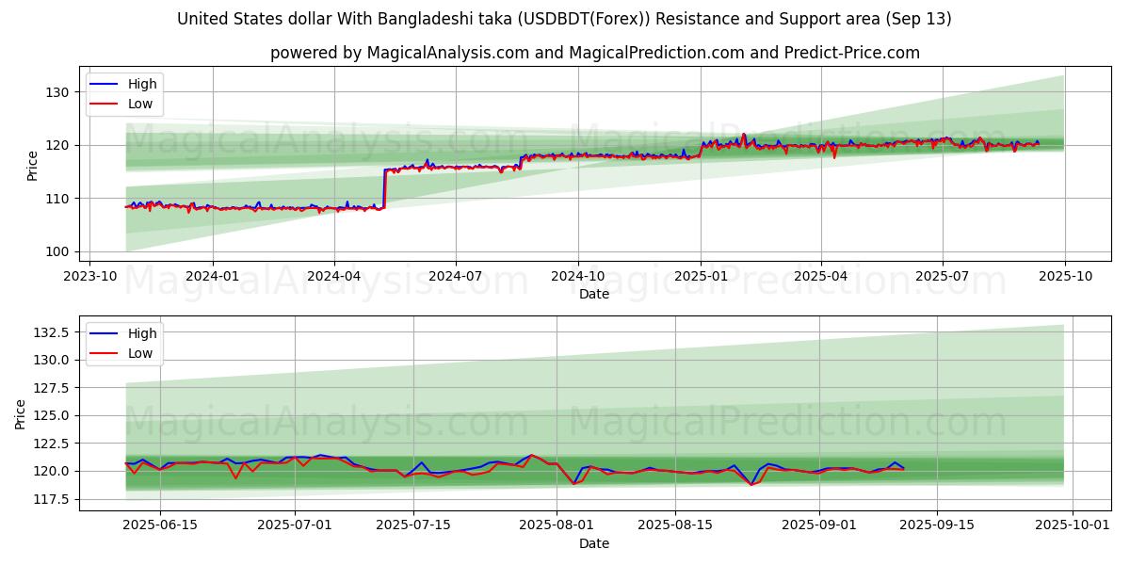Screen dimensions: 1130x565
Task: Click the 2024-01 date tick label
Action: tap(212, 276)
